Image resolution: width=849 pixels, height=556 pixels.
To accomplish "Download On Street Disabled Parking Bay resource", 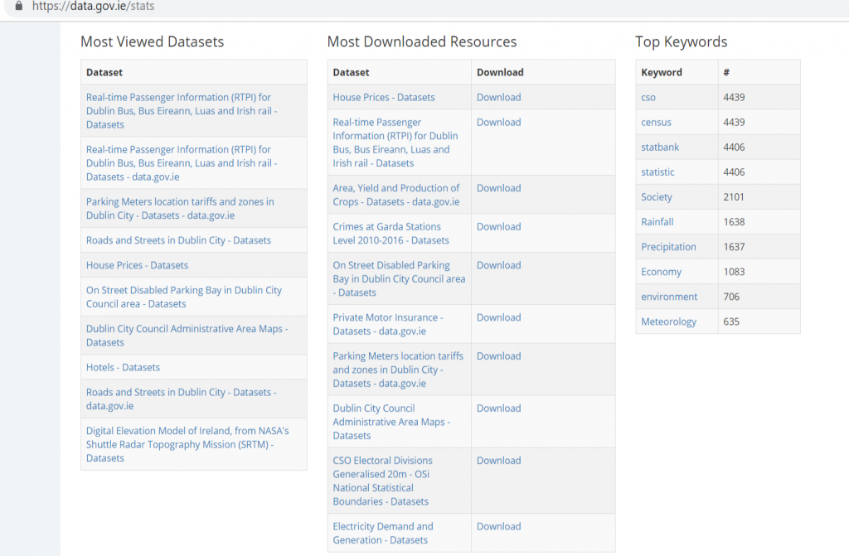I will [x=498, y=265].
